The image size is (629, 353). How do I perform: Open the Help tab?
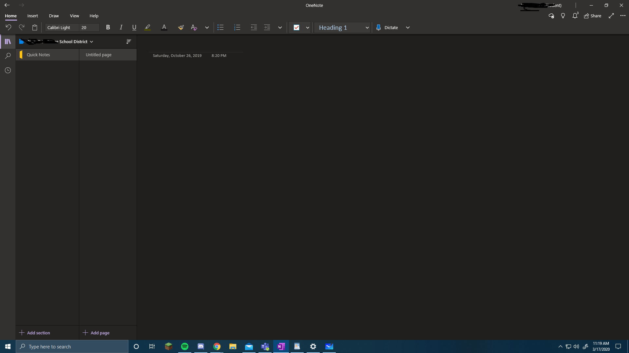(x=94, y=16)
